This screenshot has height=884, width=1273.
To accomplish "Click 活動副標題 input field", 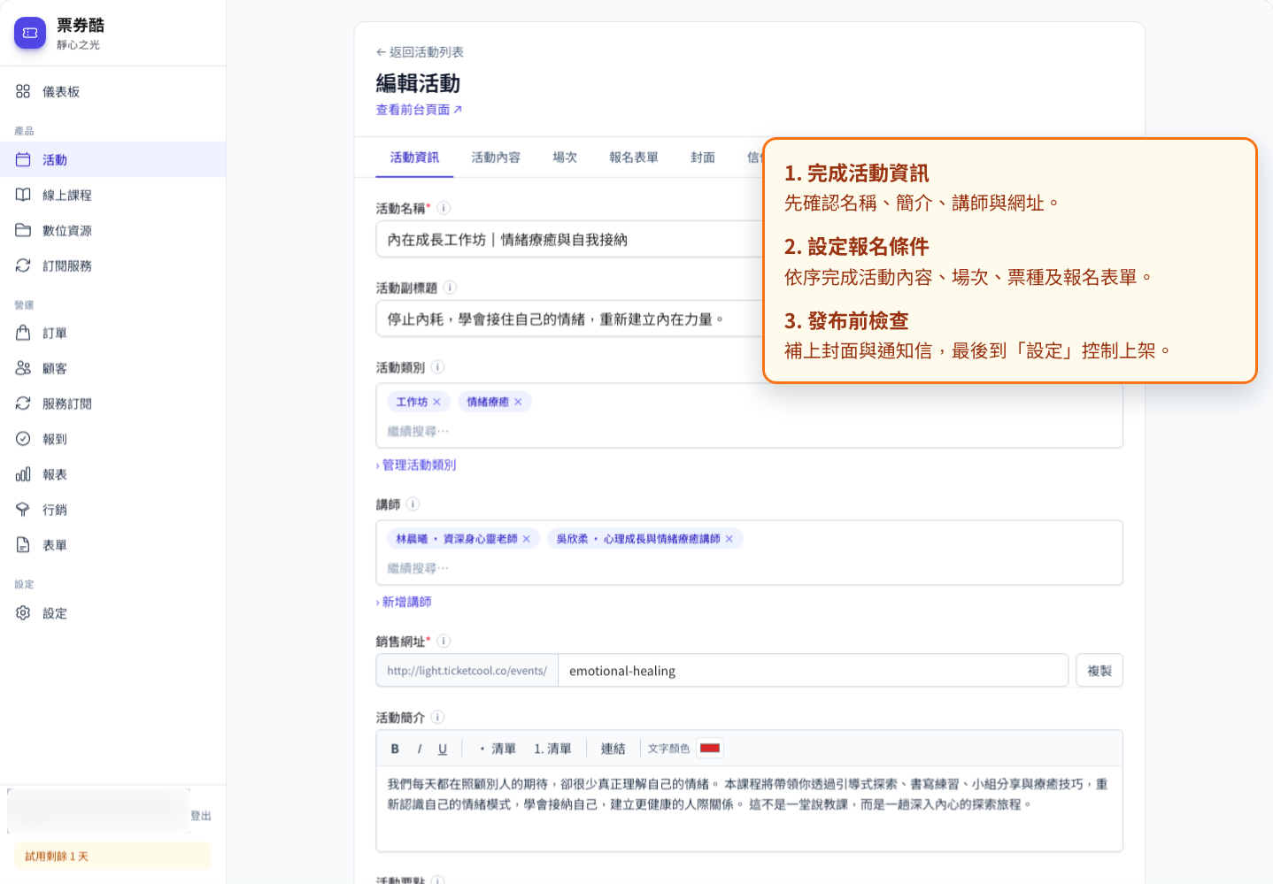I will point(570,319).
